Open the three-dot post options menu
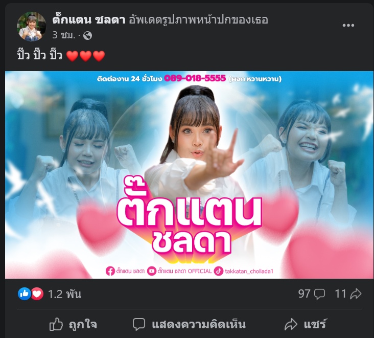This screenshot has width=374, height=338. click(348, 25)
